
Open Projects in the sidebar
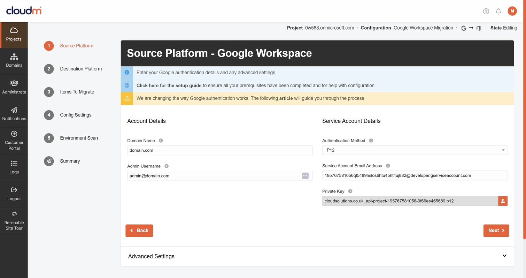coord(14,35)
